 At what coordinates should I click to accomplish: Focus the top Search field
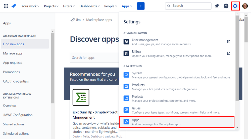pyautogui.click(x=188, y=6)
